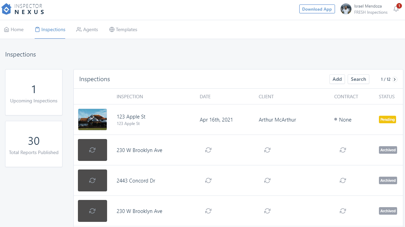Click Israel Mendoza's profile avatar

coord(346,9)
